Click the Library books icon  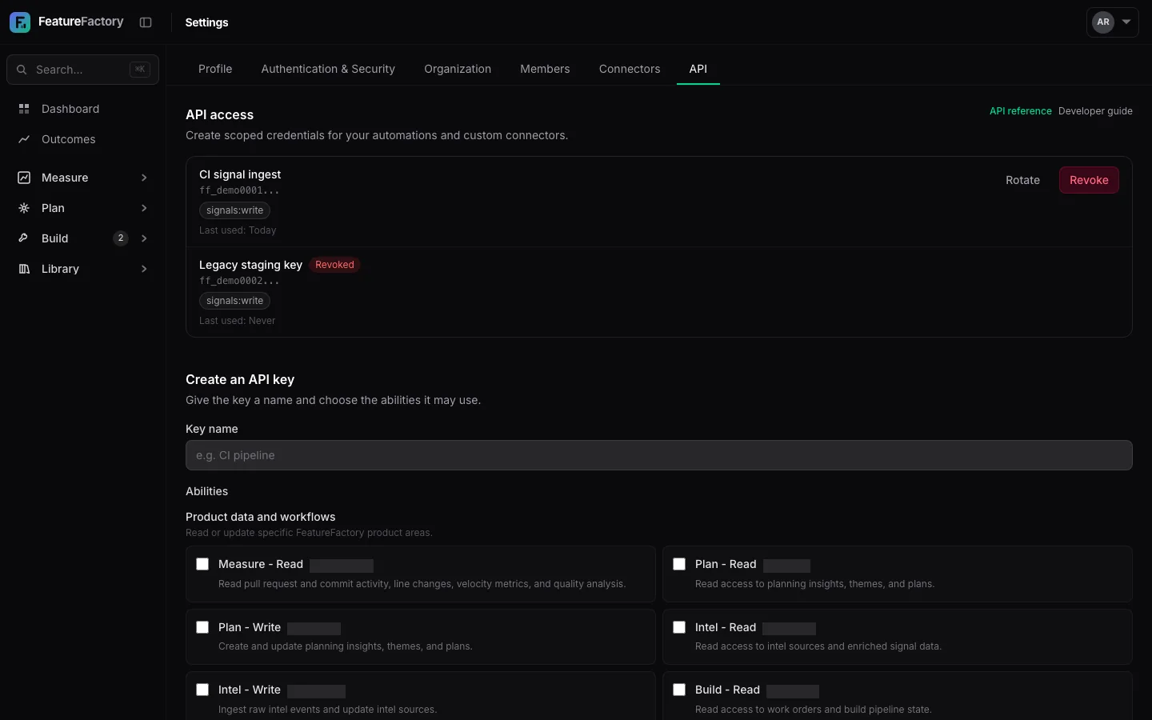pos(24,269)
